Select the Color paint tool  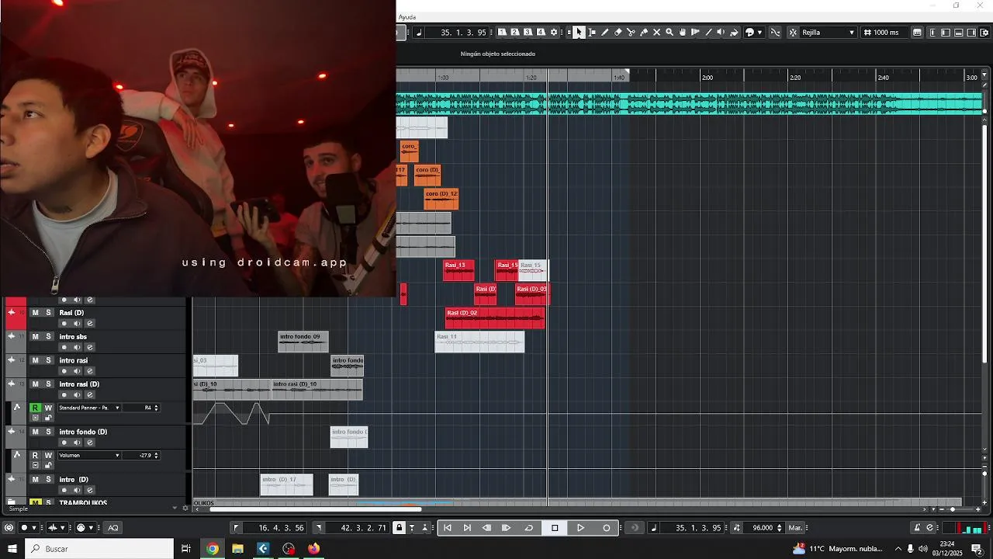[734, 32]
